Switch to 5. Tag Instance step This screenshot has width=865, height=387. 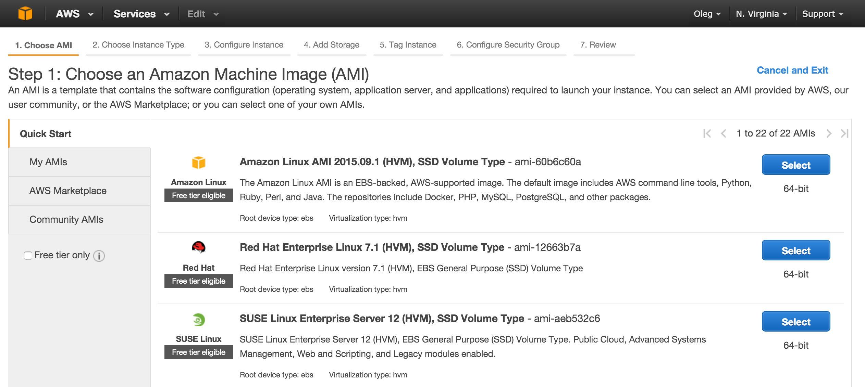[408, 45]
